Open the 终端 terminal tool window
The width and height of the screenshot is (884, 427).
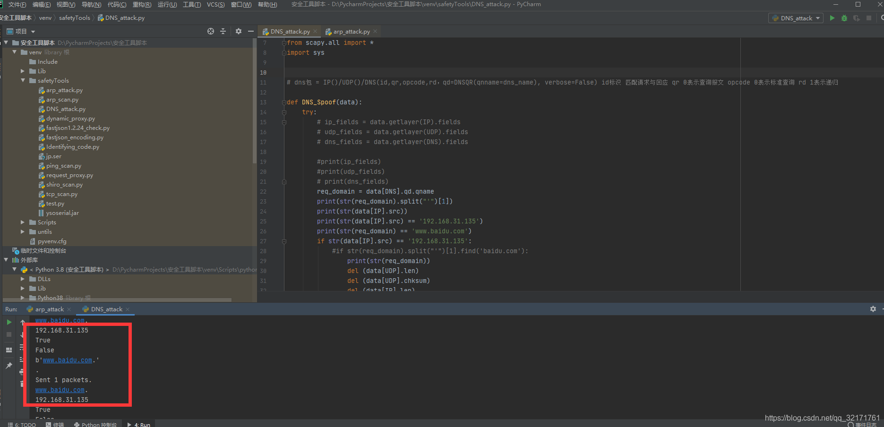point(55,424)
